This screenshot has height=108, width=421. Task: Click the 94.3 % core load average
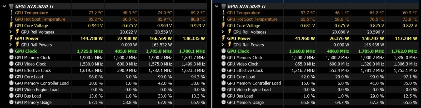pyautogui.click(x=198, y=77)
